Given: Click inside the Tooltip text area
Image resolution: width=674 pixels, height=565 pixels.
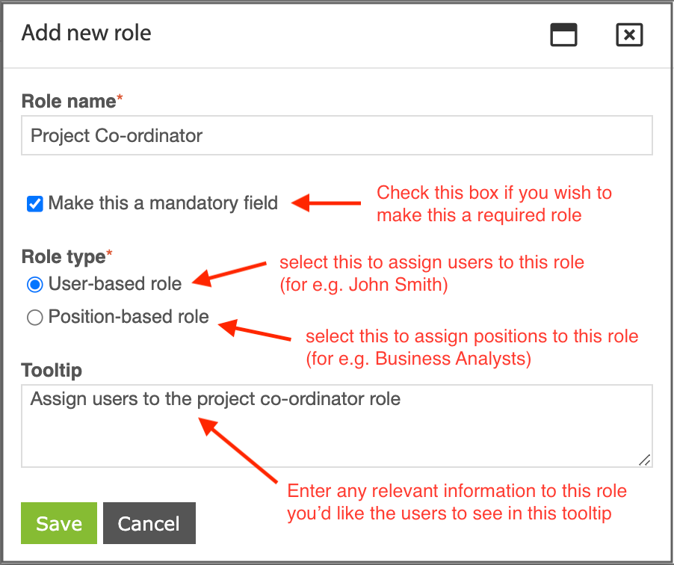Looking at the screenshot, I should tap(337, 426).
